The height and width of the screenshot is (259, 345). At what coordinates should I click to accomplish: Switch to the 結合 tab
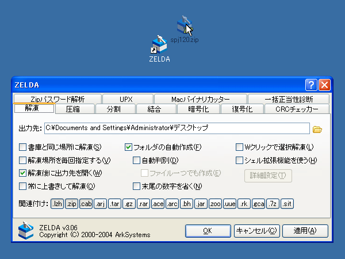tap(156, 109)
